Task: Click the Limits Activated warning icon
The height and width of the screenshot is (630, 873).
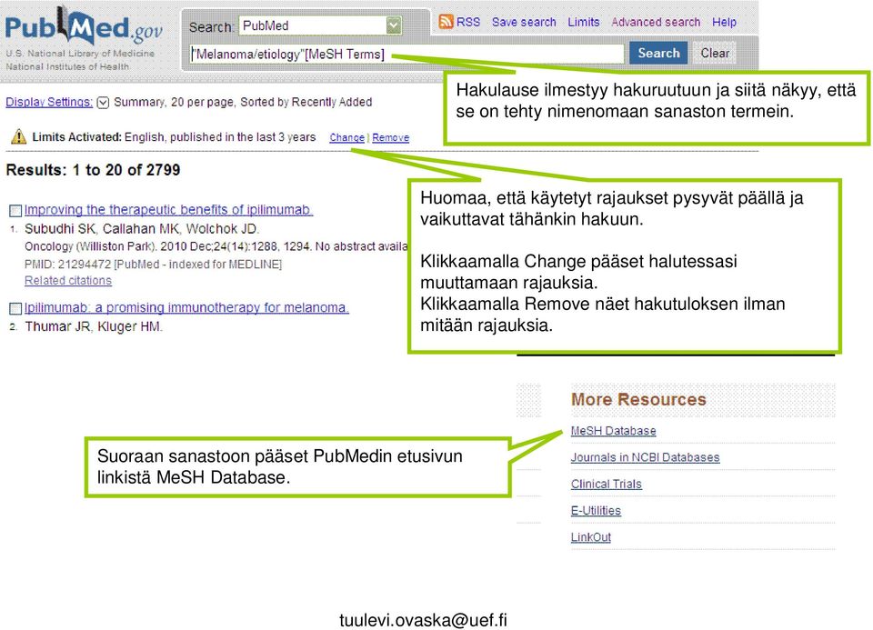Action: point(19,136)
